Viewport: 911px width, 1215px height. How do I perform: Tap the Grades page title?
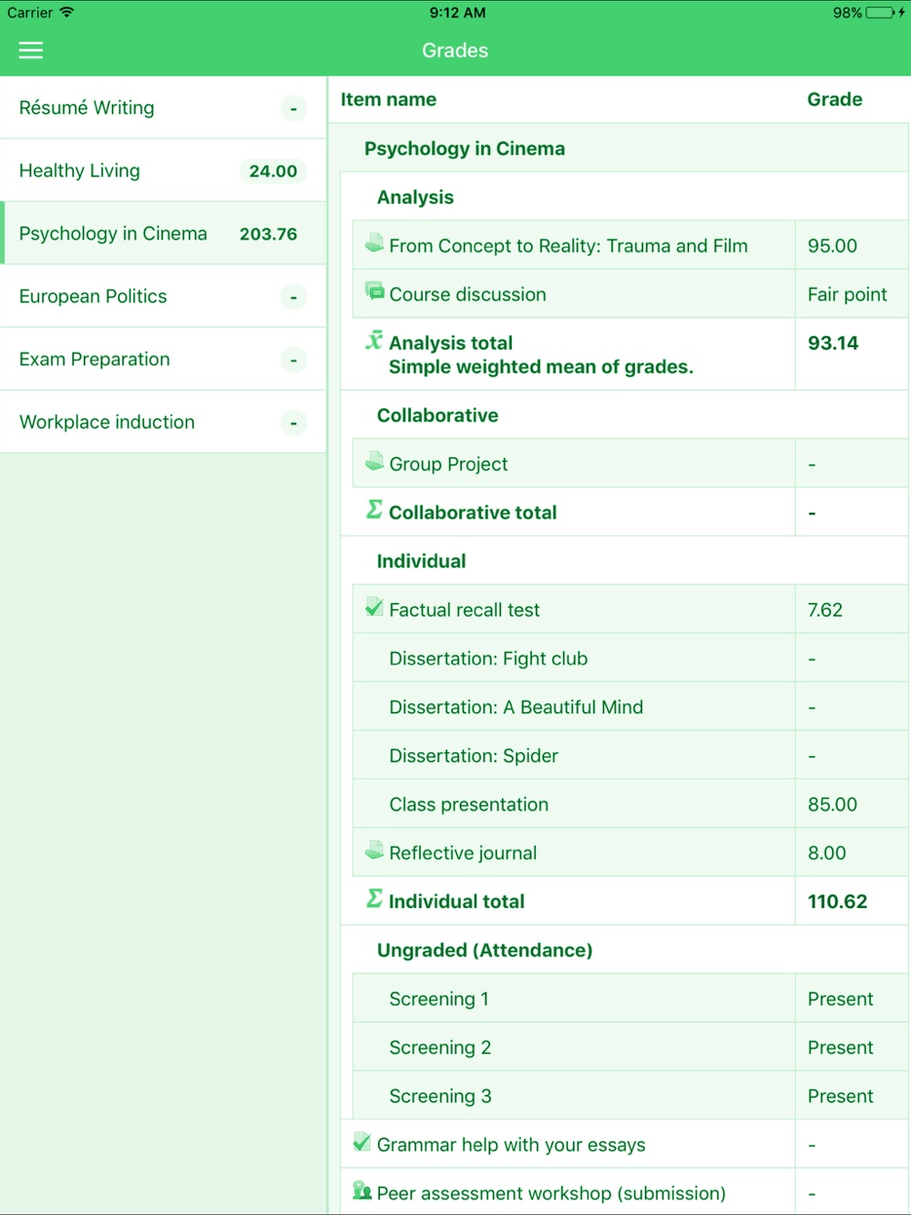[x=455, y=51]
